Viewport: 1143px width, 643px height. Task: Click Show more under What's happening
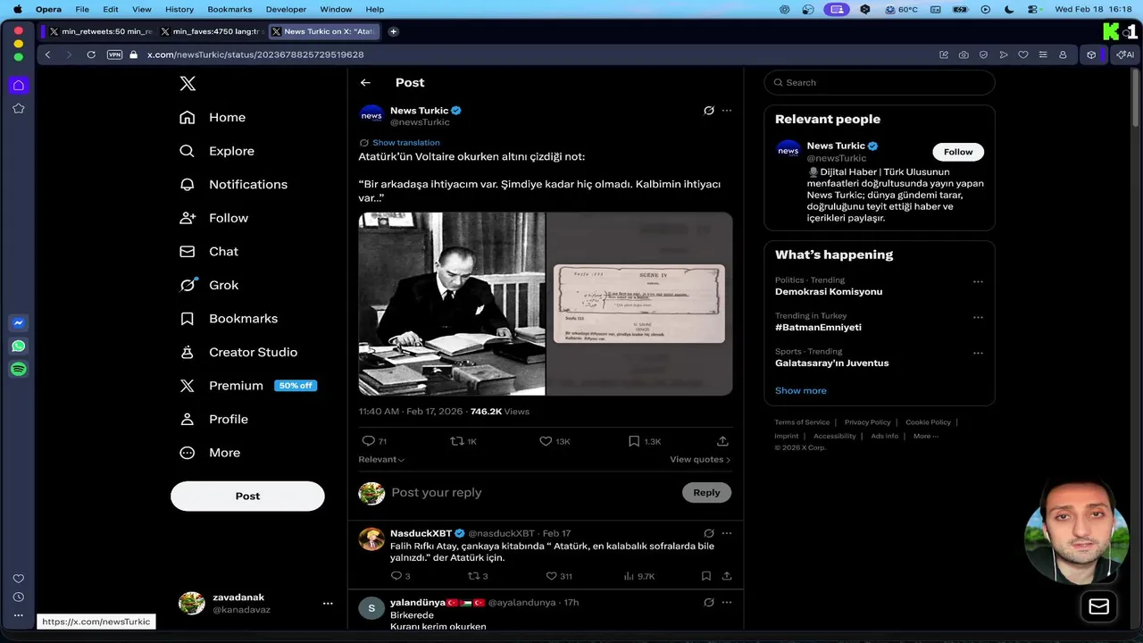click(801, 390)
